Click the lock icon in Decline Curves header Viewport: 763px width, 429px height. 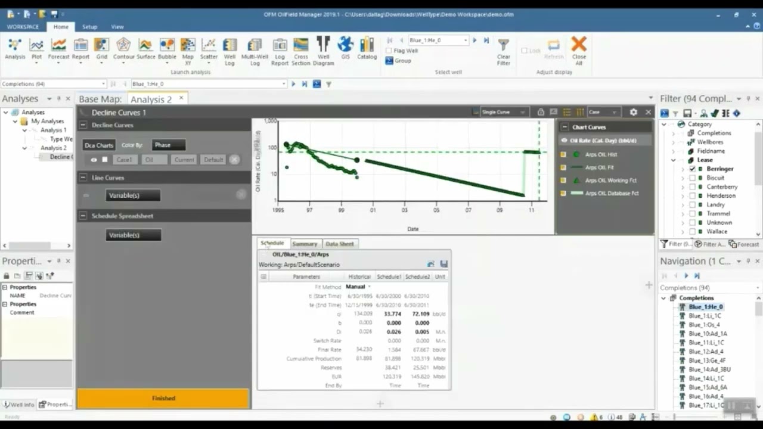point(541,112)
